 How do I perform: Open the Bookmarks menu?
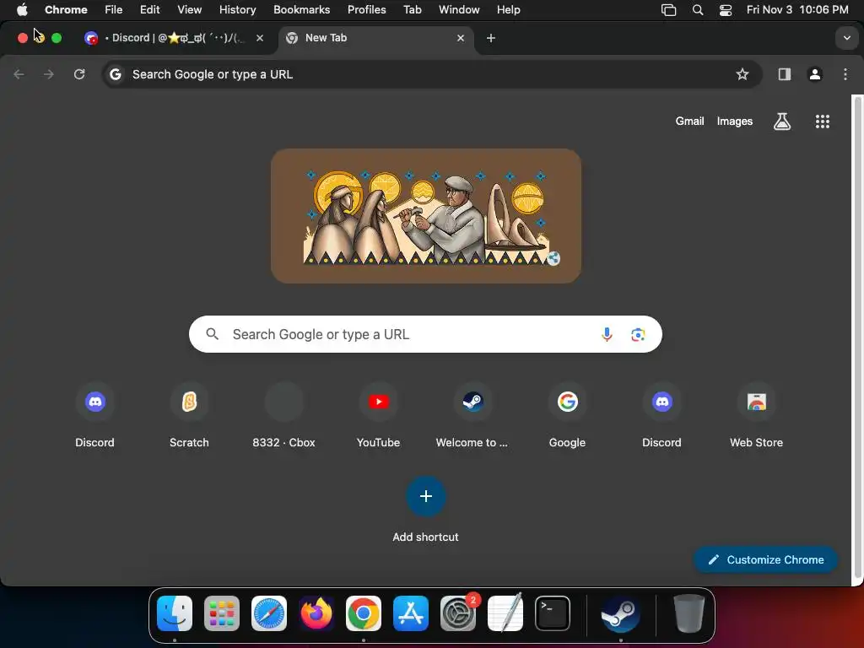(301, 10)
